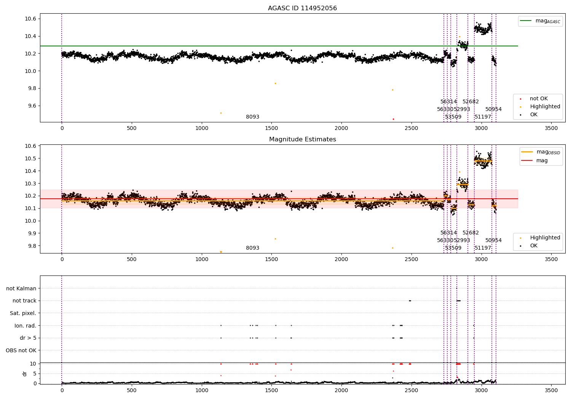Click the vertical 'dr' axis label
Viewport: 571px width, 399px height.
pyautogui.click(x=25, y=374)
